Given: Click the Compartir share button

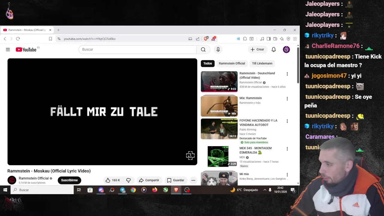Looking at the screenshot, I should (149, 180).
